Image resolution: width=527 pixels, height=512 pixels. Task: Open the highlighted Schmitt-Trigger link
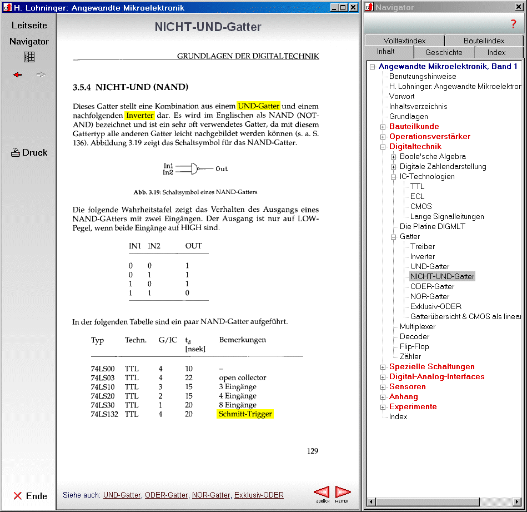click(245, 414)
